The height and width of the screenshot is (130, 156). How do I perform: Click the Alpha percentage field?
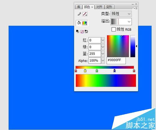(x=95, y=60)
